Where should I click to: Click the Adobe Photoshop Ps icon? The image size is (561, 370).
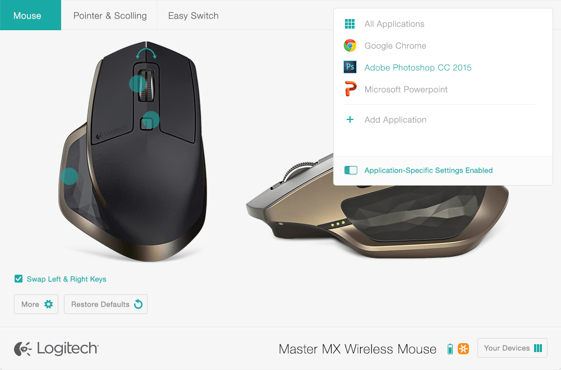[x=350, y=67]
